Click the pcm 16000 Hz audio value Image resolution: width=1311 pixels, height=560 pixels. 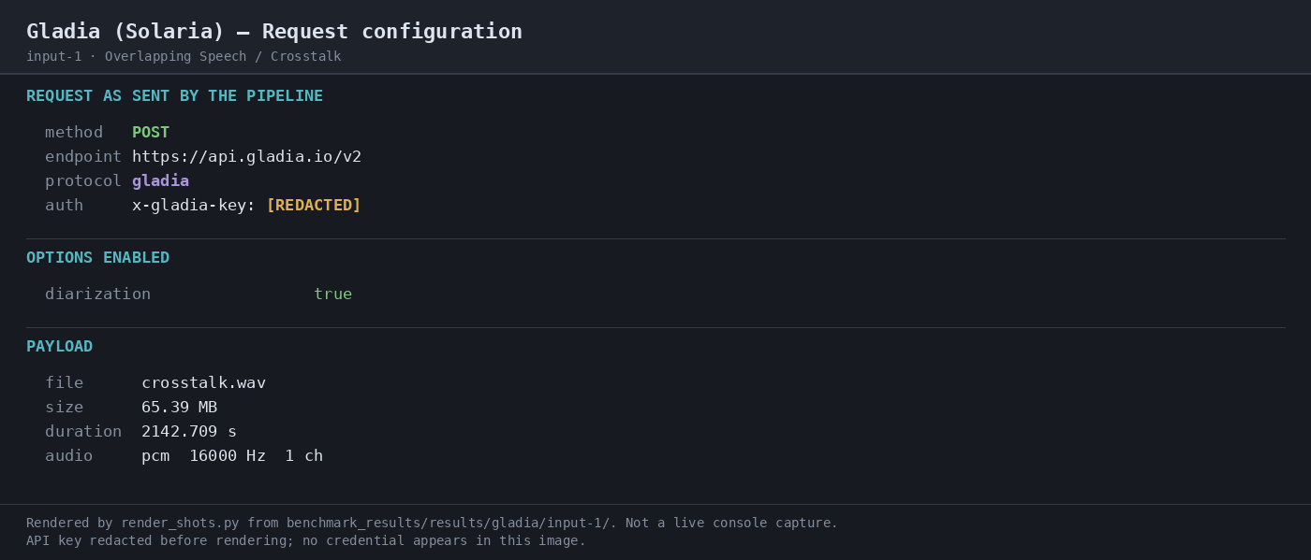(x=232, y=456)
